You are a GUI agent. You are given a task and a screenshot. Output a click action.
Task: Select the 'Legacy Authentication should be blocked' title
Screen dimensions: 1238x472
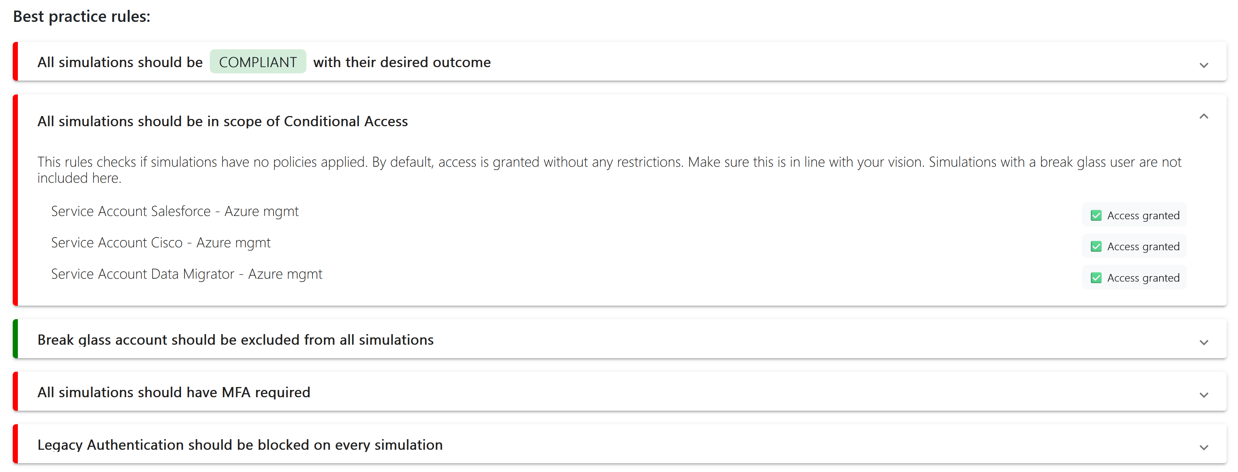[240, 445]
